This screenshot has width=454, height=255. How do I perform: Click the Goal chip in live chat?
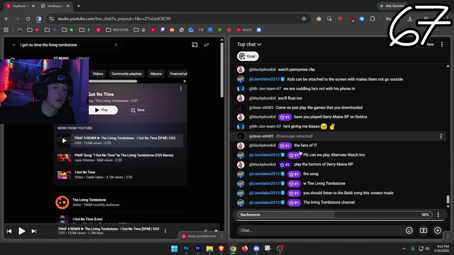coord(248,56)
